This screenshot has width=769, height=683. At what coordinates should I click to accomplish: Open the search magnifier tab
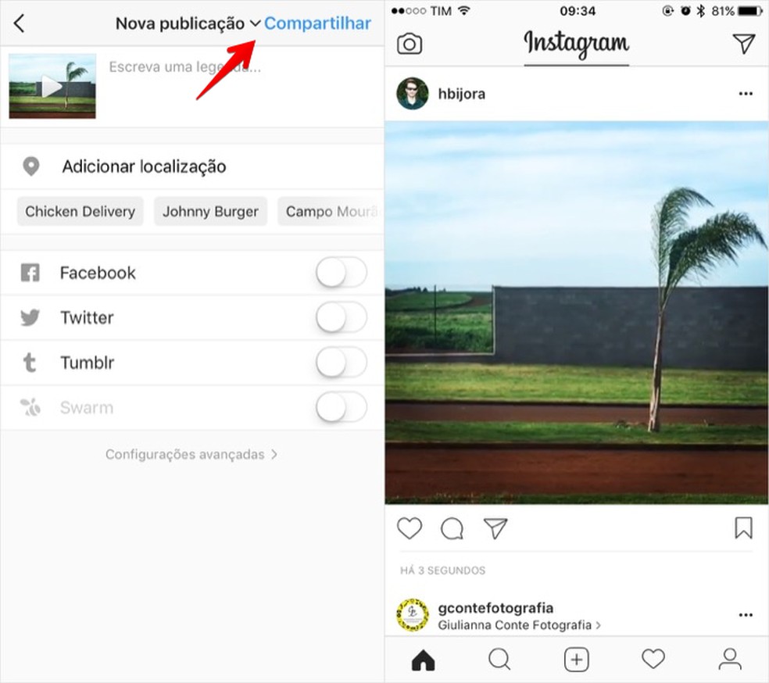click(x=499, y=659)
